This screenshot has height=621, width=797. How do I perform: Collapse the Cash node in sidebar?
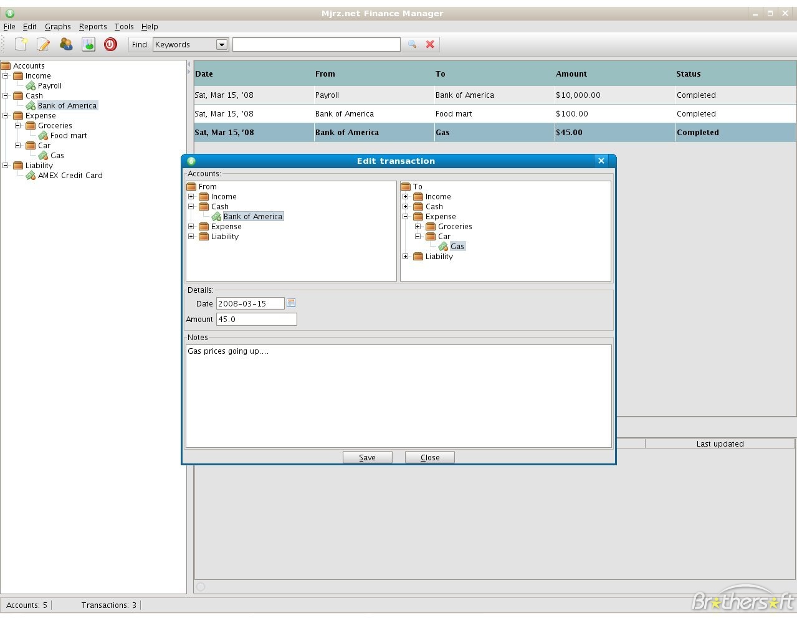(x=6, y=95)
